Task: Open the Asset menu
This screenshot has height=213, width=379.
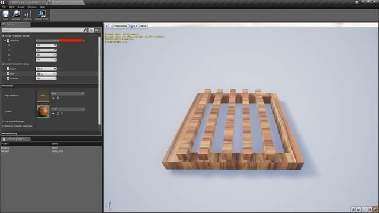Action: [x=21, y=7]
